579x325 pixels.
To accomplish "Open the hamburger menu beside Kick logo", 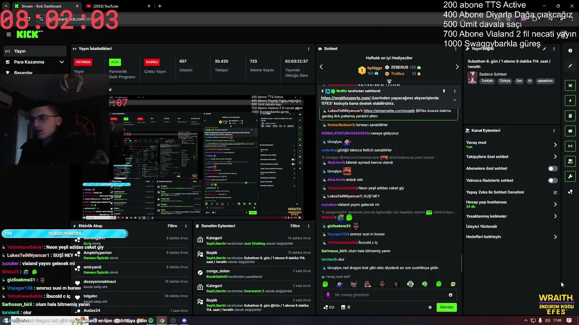I will coord(9,34).
